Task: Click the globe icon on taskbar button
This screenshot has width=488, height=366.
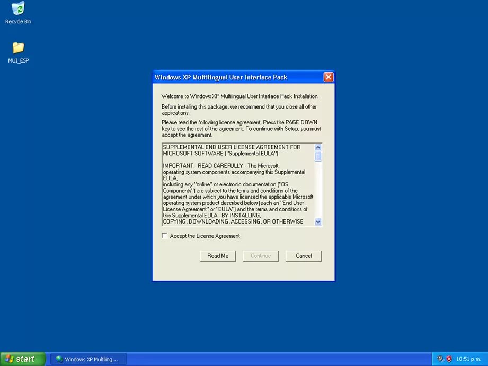Action: tap(59, 359)
